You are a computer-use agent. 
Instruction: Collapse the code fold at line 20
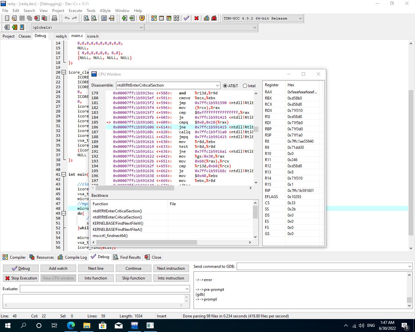point(64,72)
